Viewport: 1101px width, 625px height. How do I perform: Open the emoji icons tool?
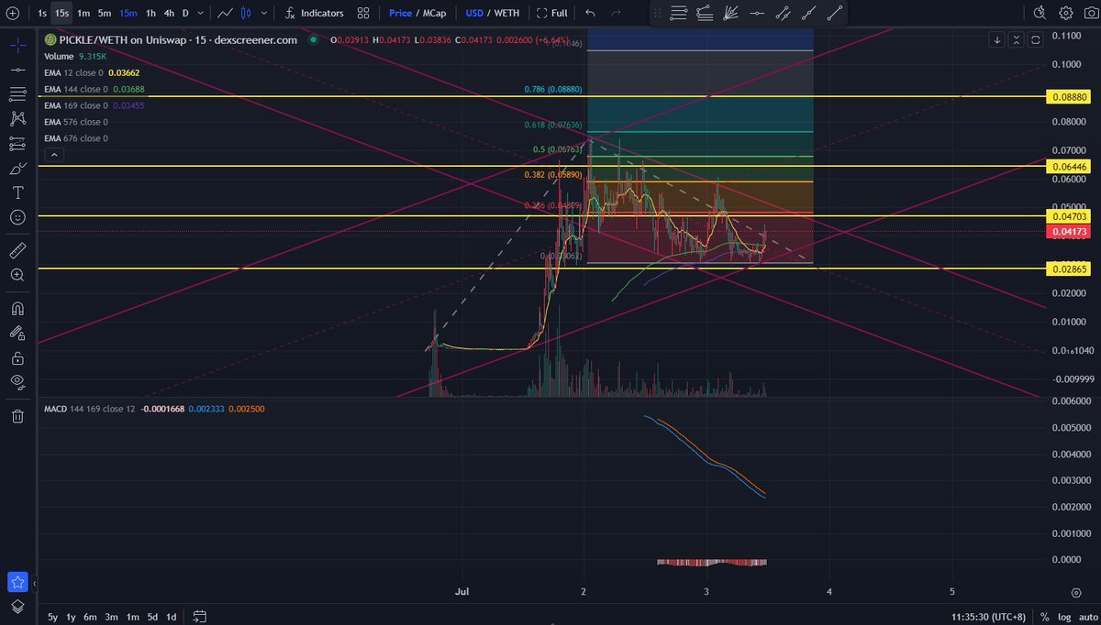tap(17, 217)
